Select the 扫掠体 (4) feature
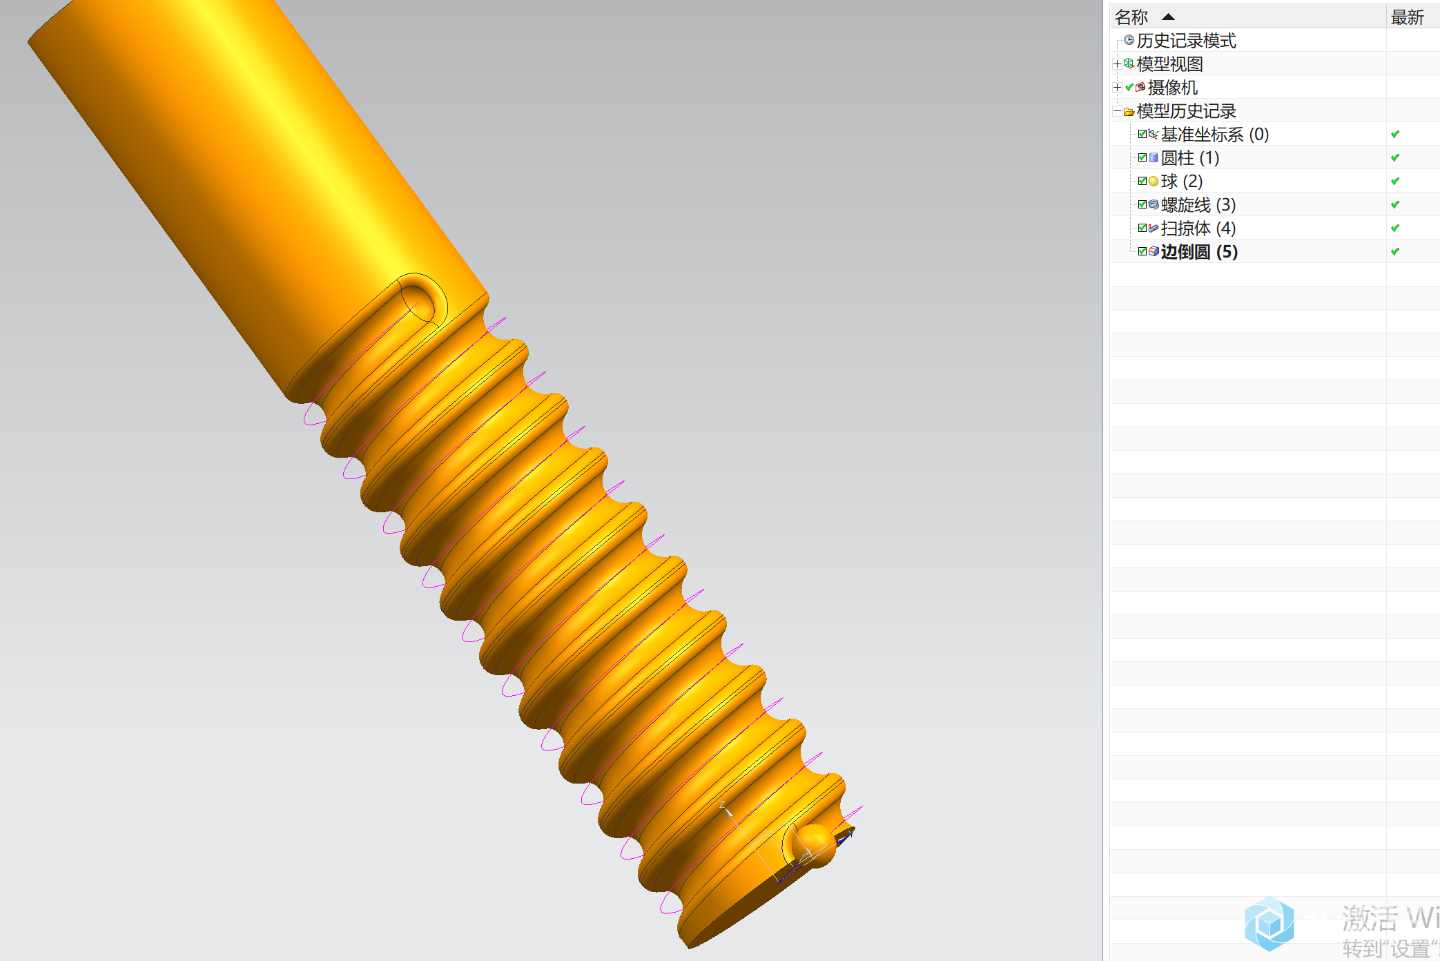This screenshot has width=1440, height=961. [x=1198, y=228]
